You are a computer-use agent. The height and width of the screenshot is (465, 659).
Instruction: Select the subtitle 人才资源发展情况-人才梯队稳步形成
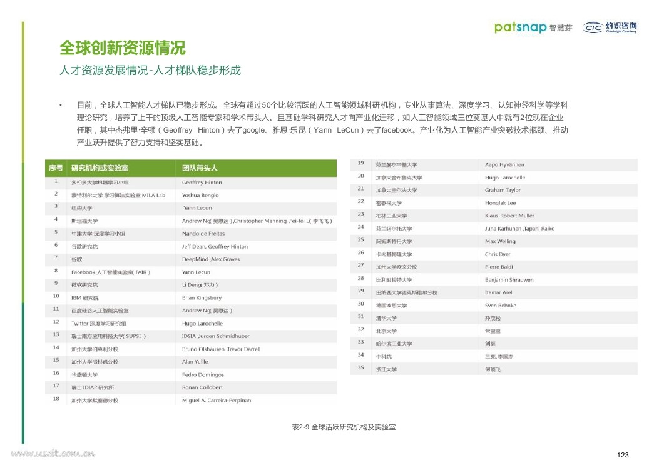coord(150,70)
